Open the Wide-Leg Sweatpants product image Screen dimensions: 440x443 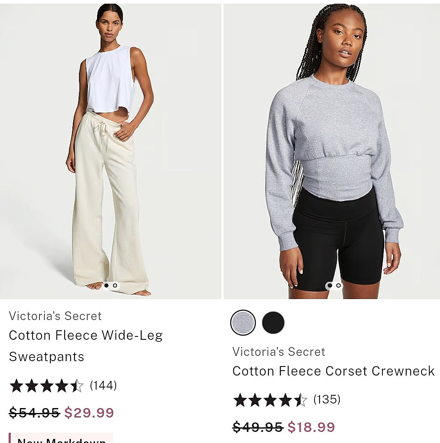click(x=111, y=151)
